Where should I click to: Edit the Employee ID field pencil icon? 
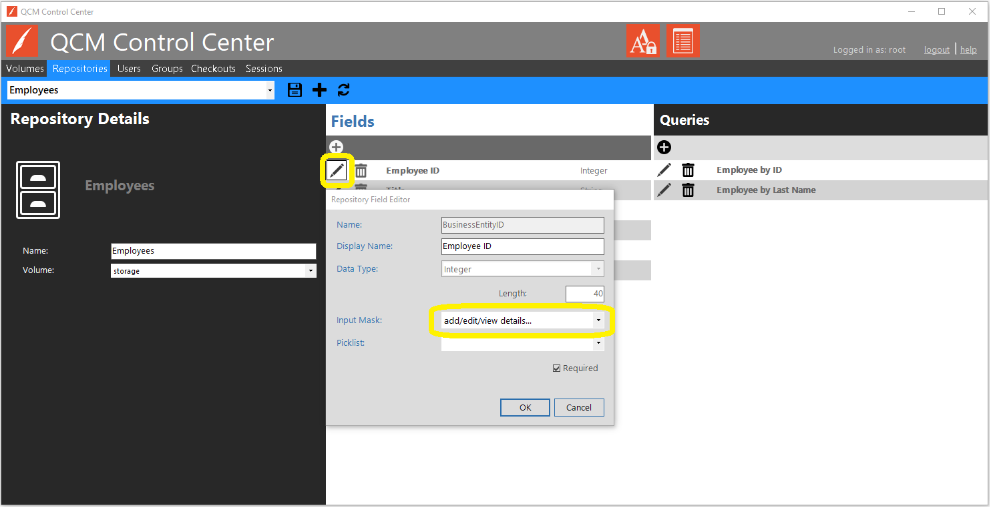(x=337, y=170)
